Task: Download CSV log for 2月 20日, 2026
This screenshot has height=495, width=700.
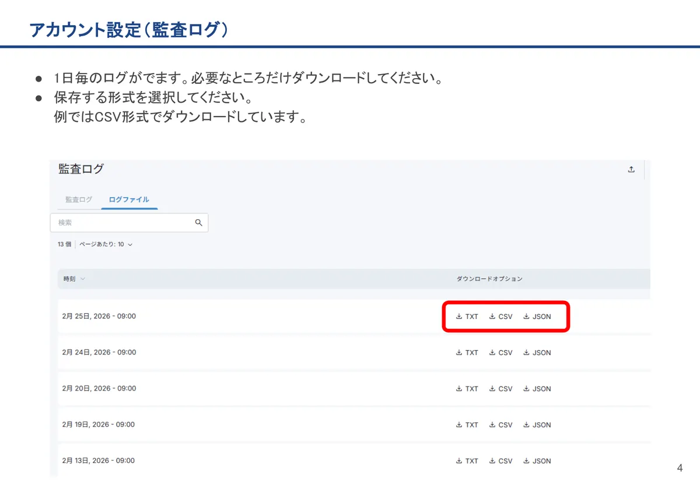Action: [501, 389]
